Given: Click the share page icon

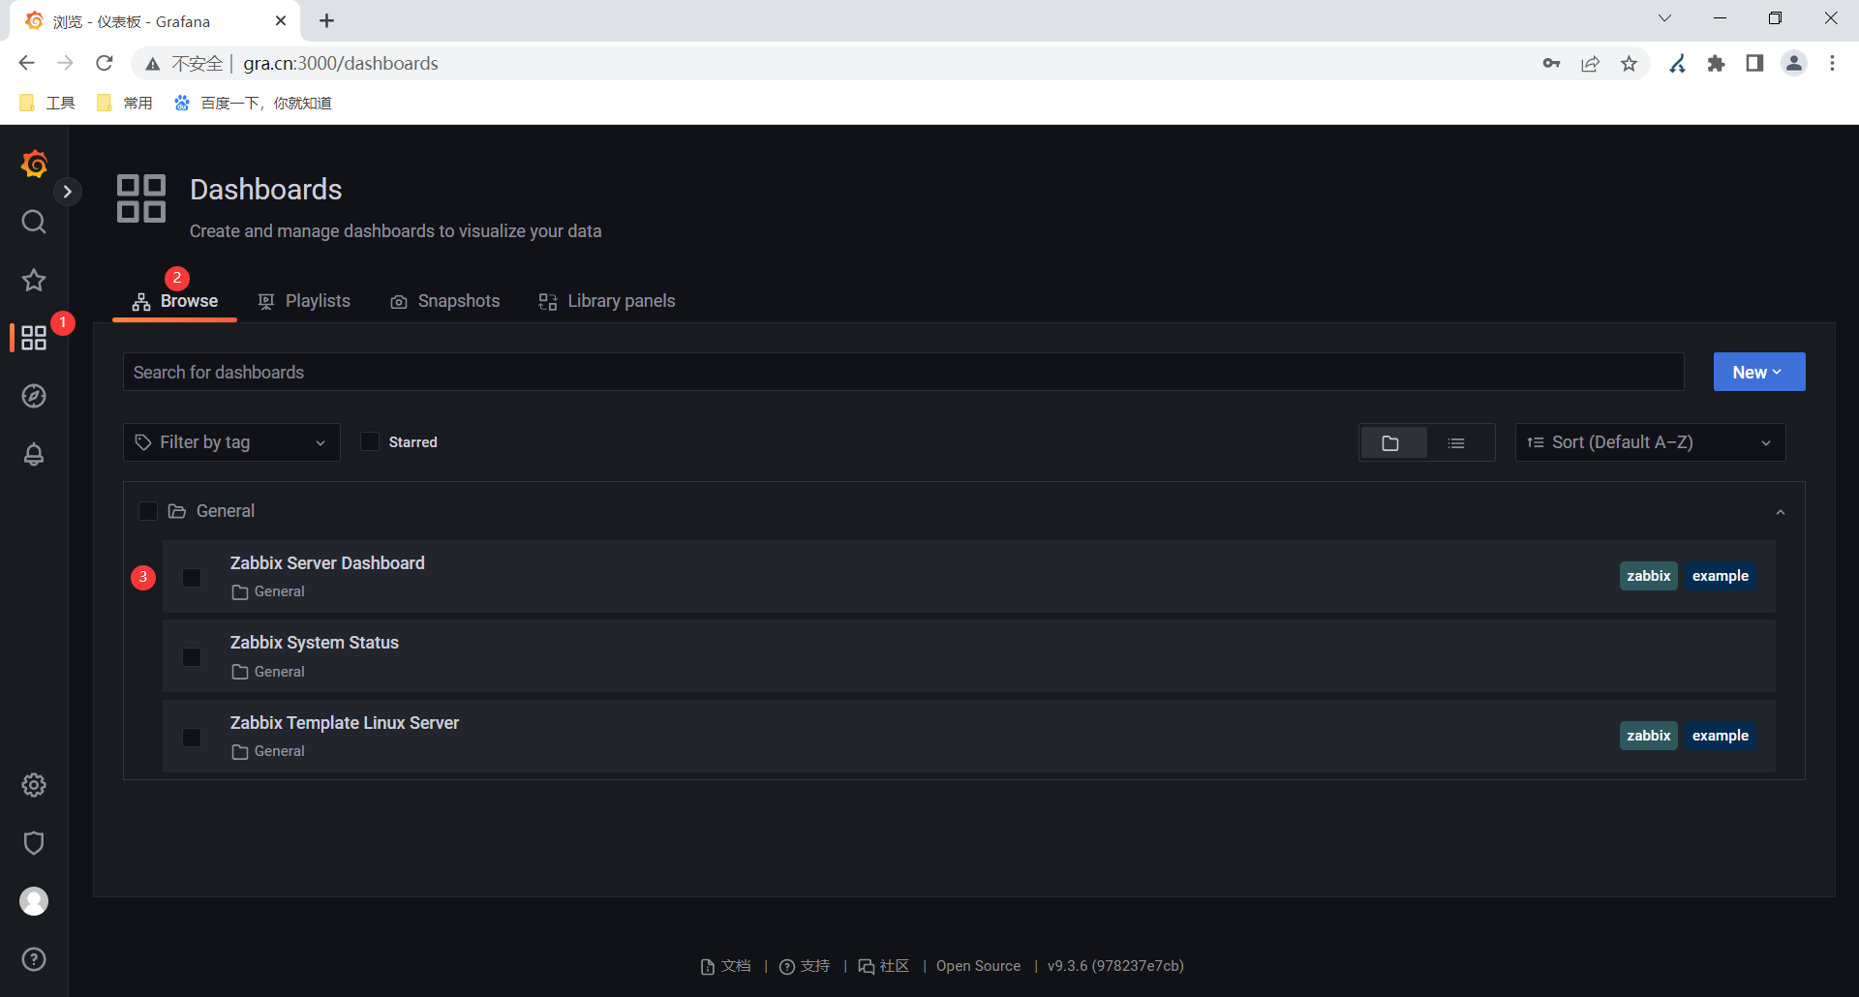Looking at the screenshot, I should click(1590, 63).
